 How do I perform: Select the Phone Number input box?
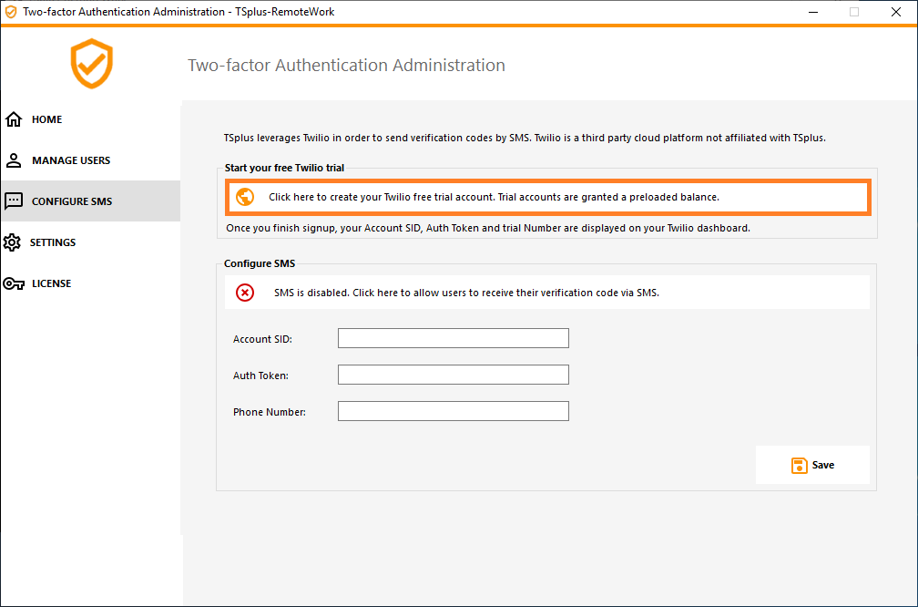pyautogui.click(x=453, y=410)
